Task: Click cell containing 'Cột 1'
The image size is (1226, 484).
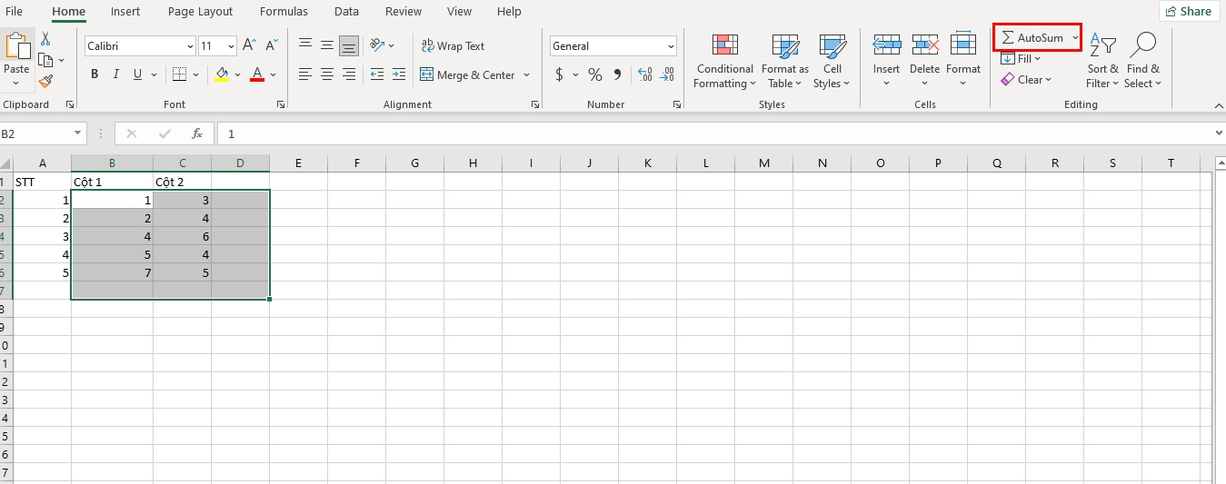Action: (112, 182)
